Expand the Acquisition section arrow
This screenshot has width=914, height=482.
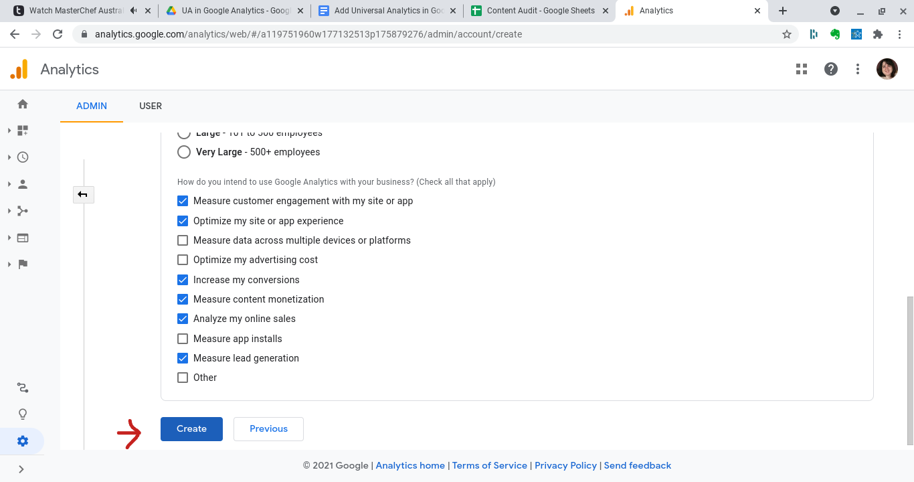click(x=9, y=211)
